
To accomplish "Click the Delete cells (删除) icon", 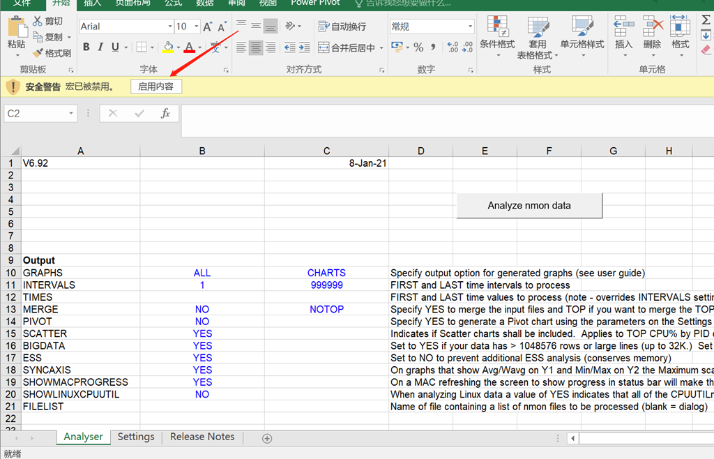I will coord(653,26).
